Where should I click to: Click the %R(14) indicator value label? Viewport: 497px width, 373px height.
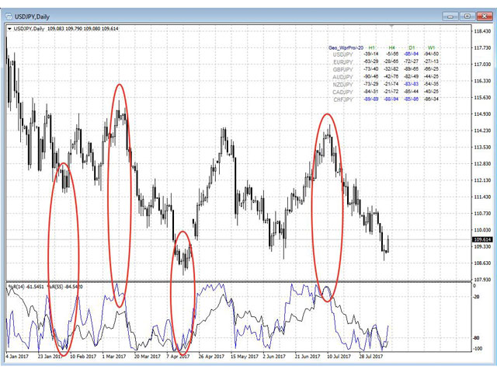[25, 287]
